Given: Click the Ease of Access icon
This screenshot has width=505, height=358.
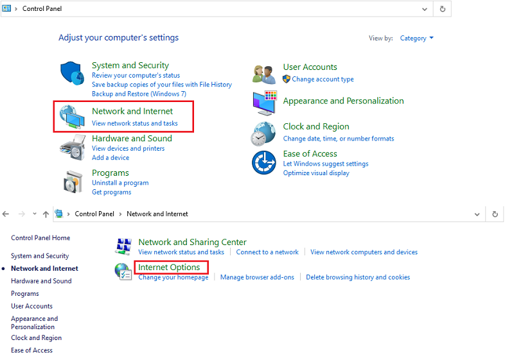Looking at the screenshot, I should 264,162.
